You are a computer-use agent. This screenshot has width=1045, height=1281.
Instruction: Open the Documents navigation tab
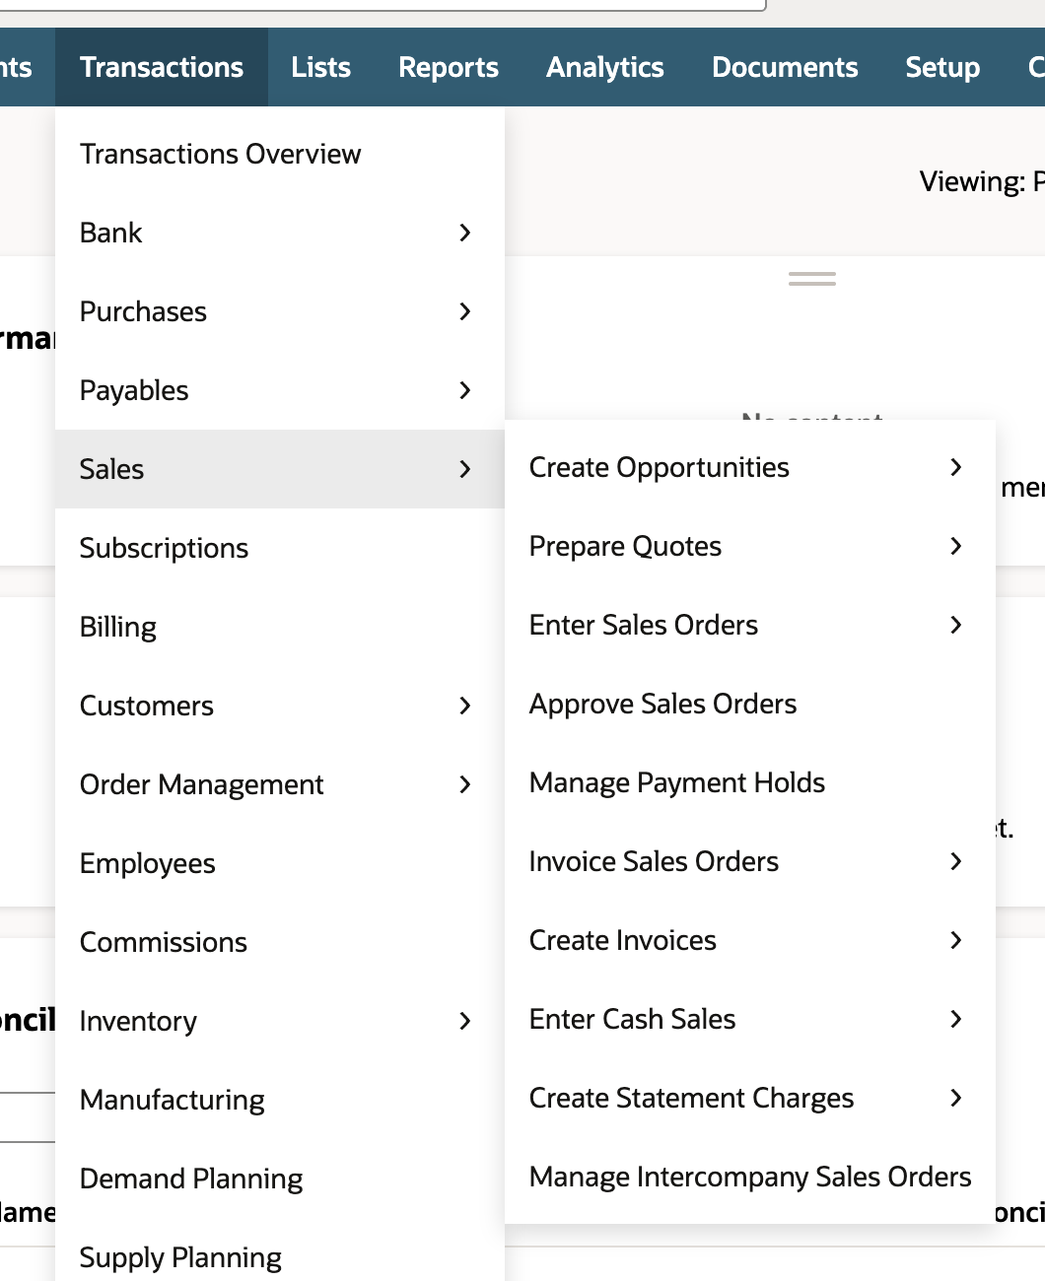pyautogui.click(x=785, y=67)
